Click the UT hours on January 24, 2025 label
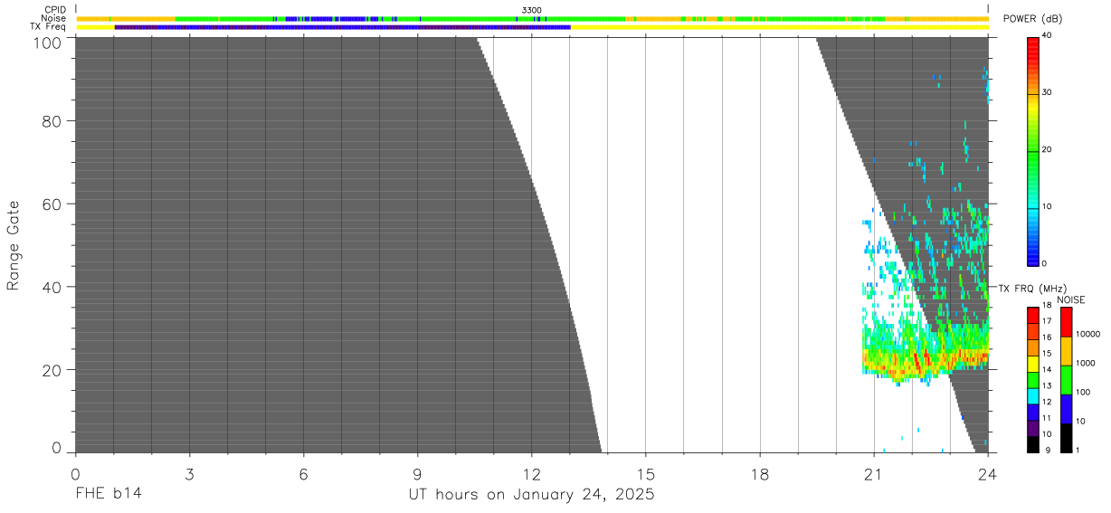This screenshot has width=1111, height=513. click(532, 495)
